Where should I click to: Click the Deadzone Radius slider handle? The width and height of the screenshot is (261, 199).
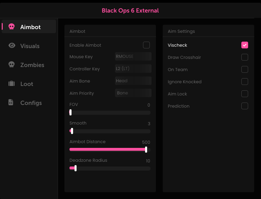click(75, 168)
